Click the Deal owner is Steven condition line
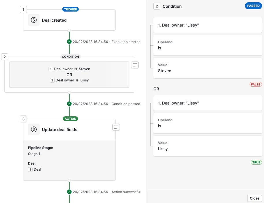The width and height of the screenshot is (264, 203). pyautogui.click(x=69, y=69)
